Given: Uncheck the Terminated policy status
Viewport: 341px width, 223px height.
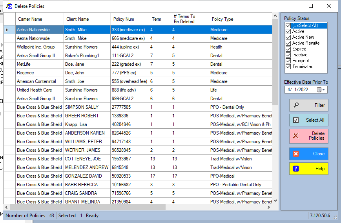Looking at the screenshot, I should pyautogui.click(x=288, y=67).
